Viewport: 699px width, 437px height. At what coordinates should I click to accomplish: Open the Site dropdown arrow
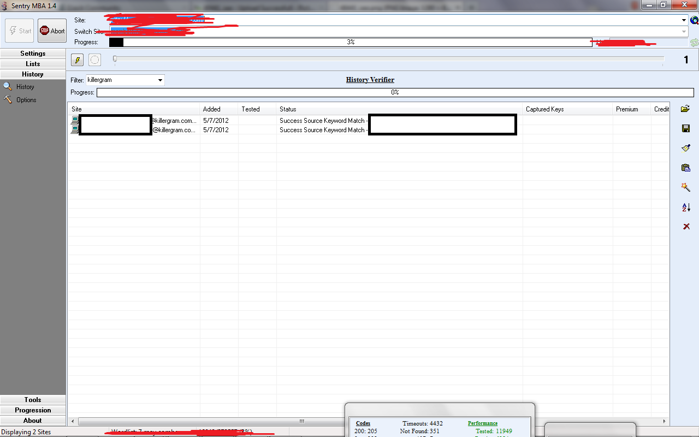point(684,20)
